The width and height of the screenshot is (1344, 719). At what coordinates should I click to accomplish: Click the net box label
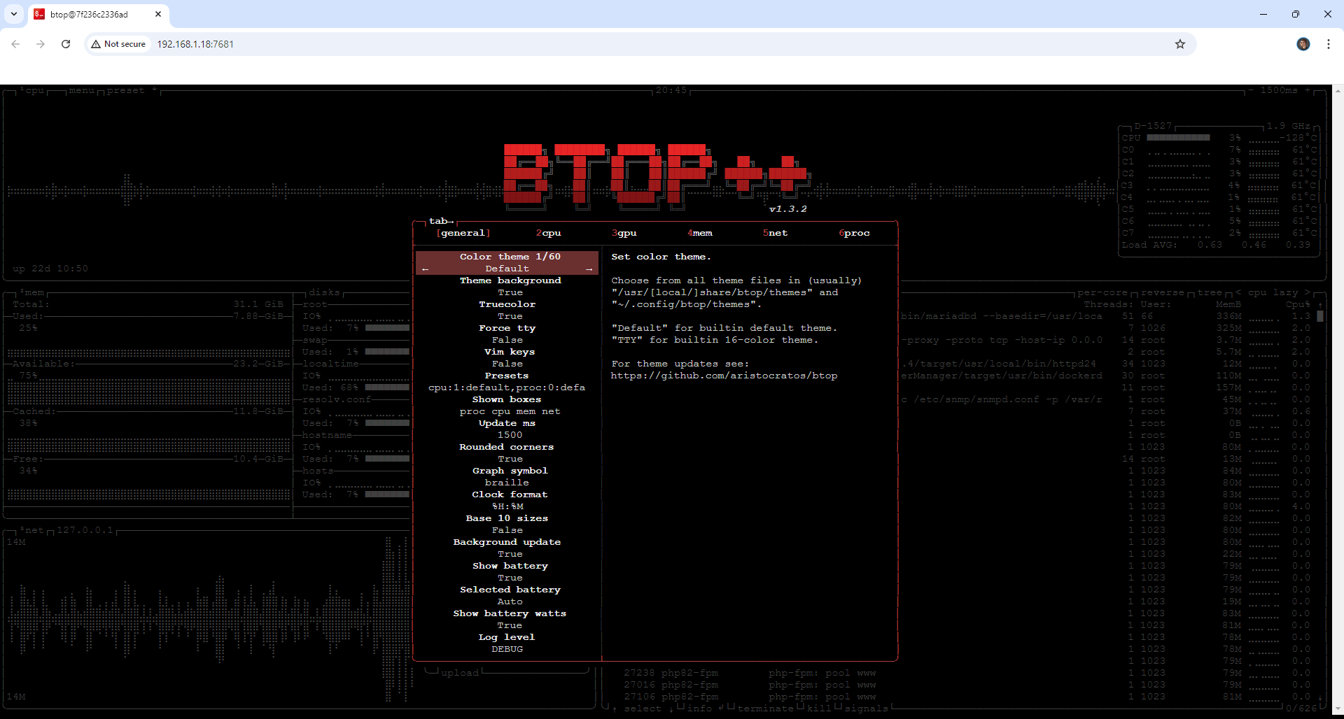tap(32, 530)
